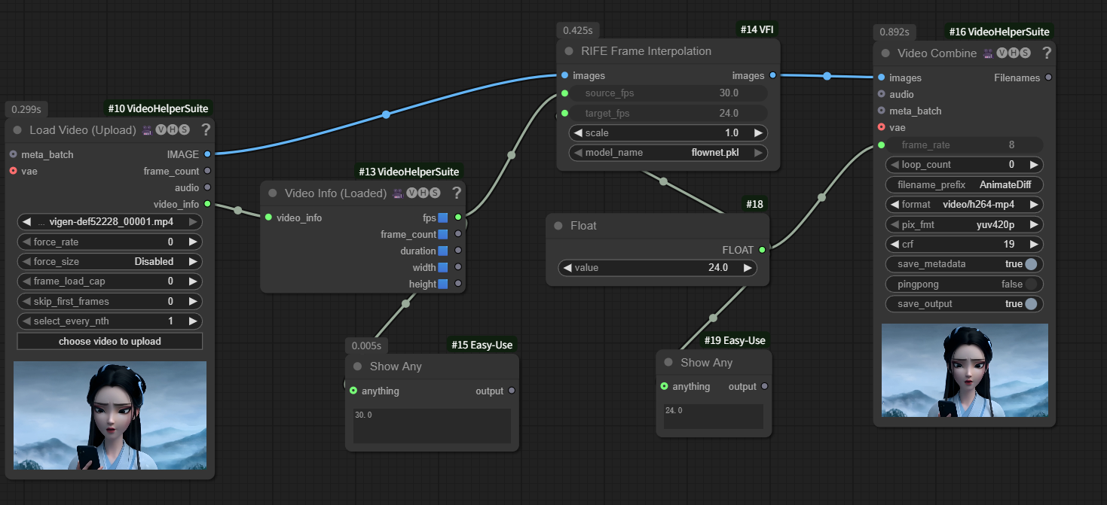Click the meta_batch input socket on Load Video

pyautogui.click(x=13, y=154)
